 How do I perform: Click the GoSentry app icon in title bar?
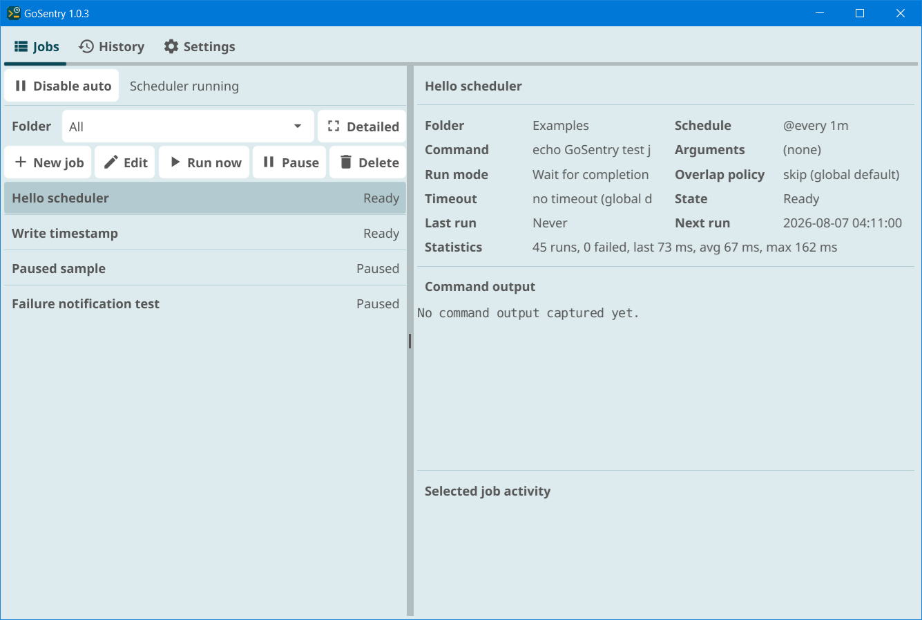[x=13, y=13]
